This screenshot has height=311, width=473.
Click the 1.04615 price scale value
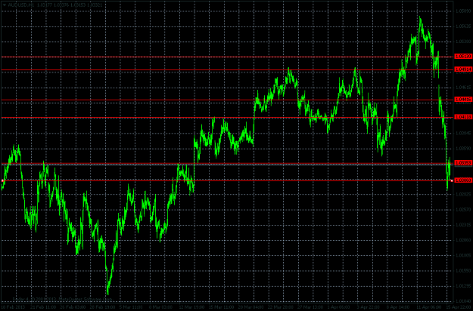pyautogui.click(x=463, y=88)
